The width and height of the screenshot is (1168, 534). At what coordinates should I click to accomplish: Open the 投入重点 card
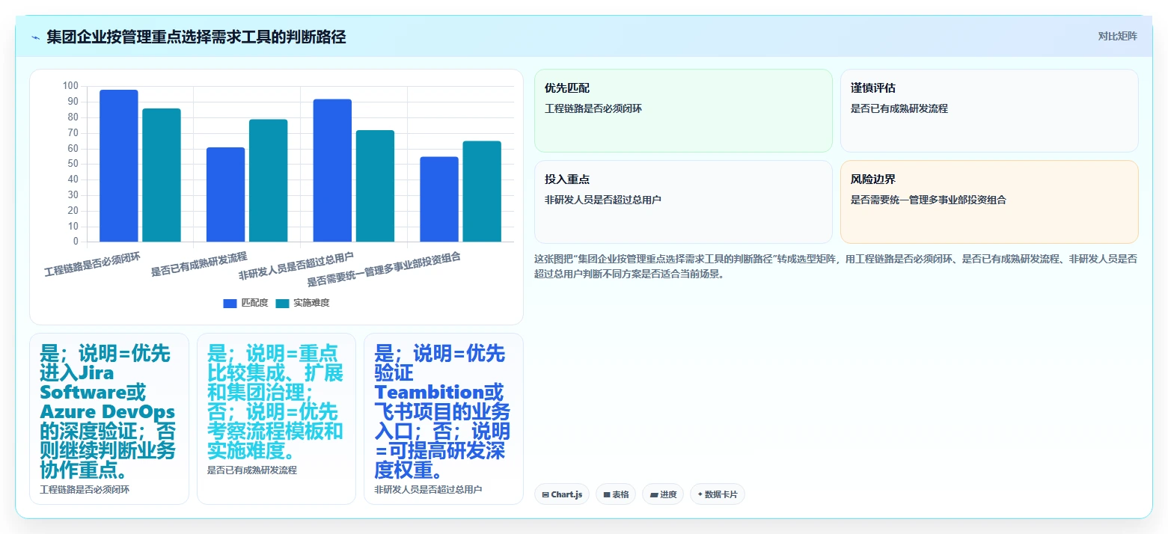tap(683, 202)
